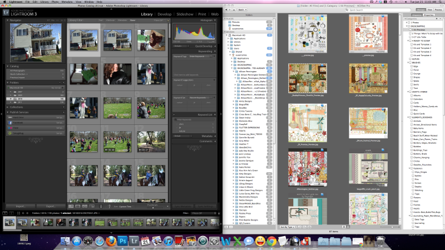Screen dimensions: 445x250
Task: Pick the Painter spray can tool
Action: [x=101, y=206]
